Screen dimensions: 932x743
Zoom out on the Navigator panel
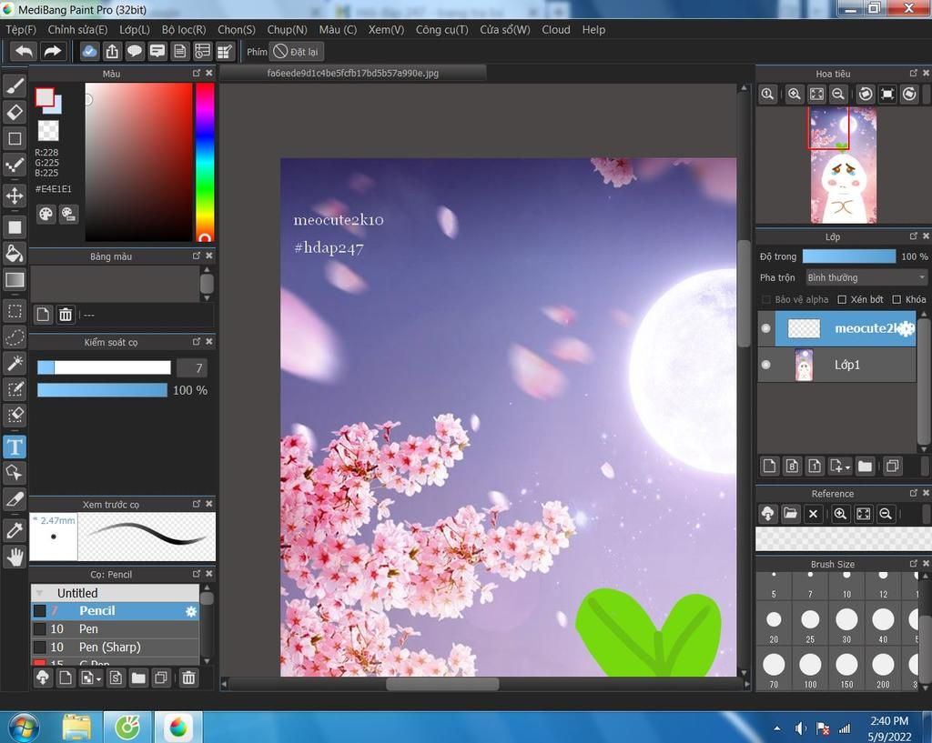(x=838, y=94)
